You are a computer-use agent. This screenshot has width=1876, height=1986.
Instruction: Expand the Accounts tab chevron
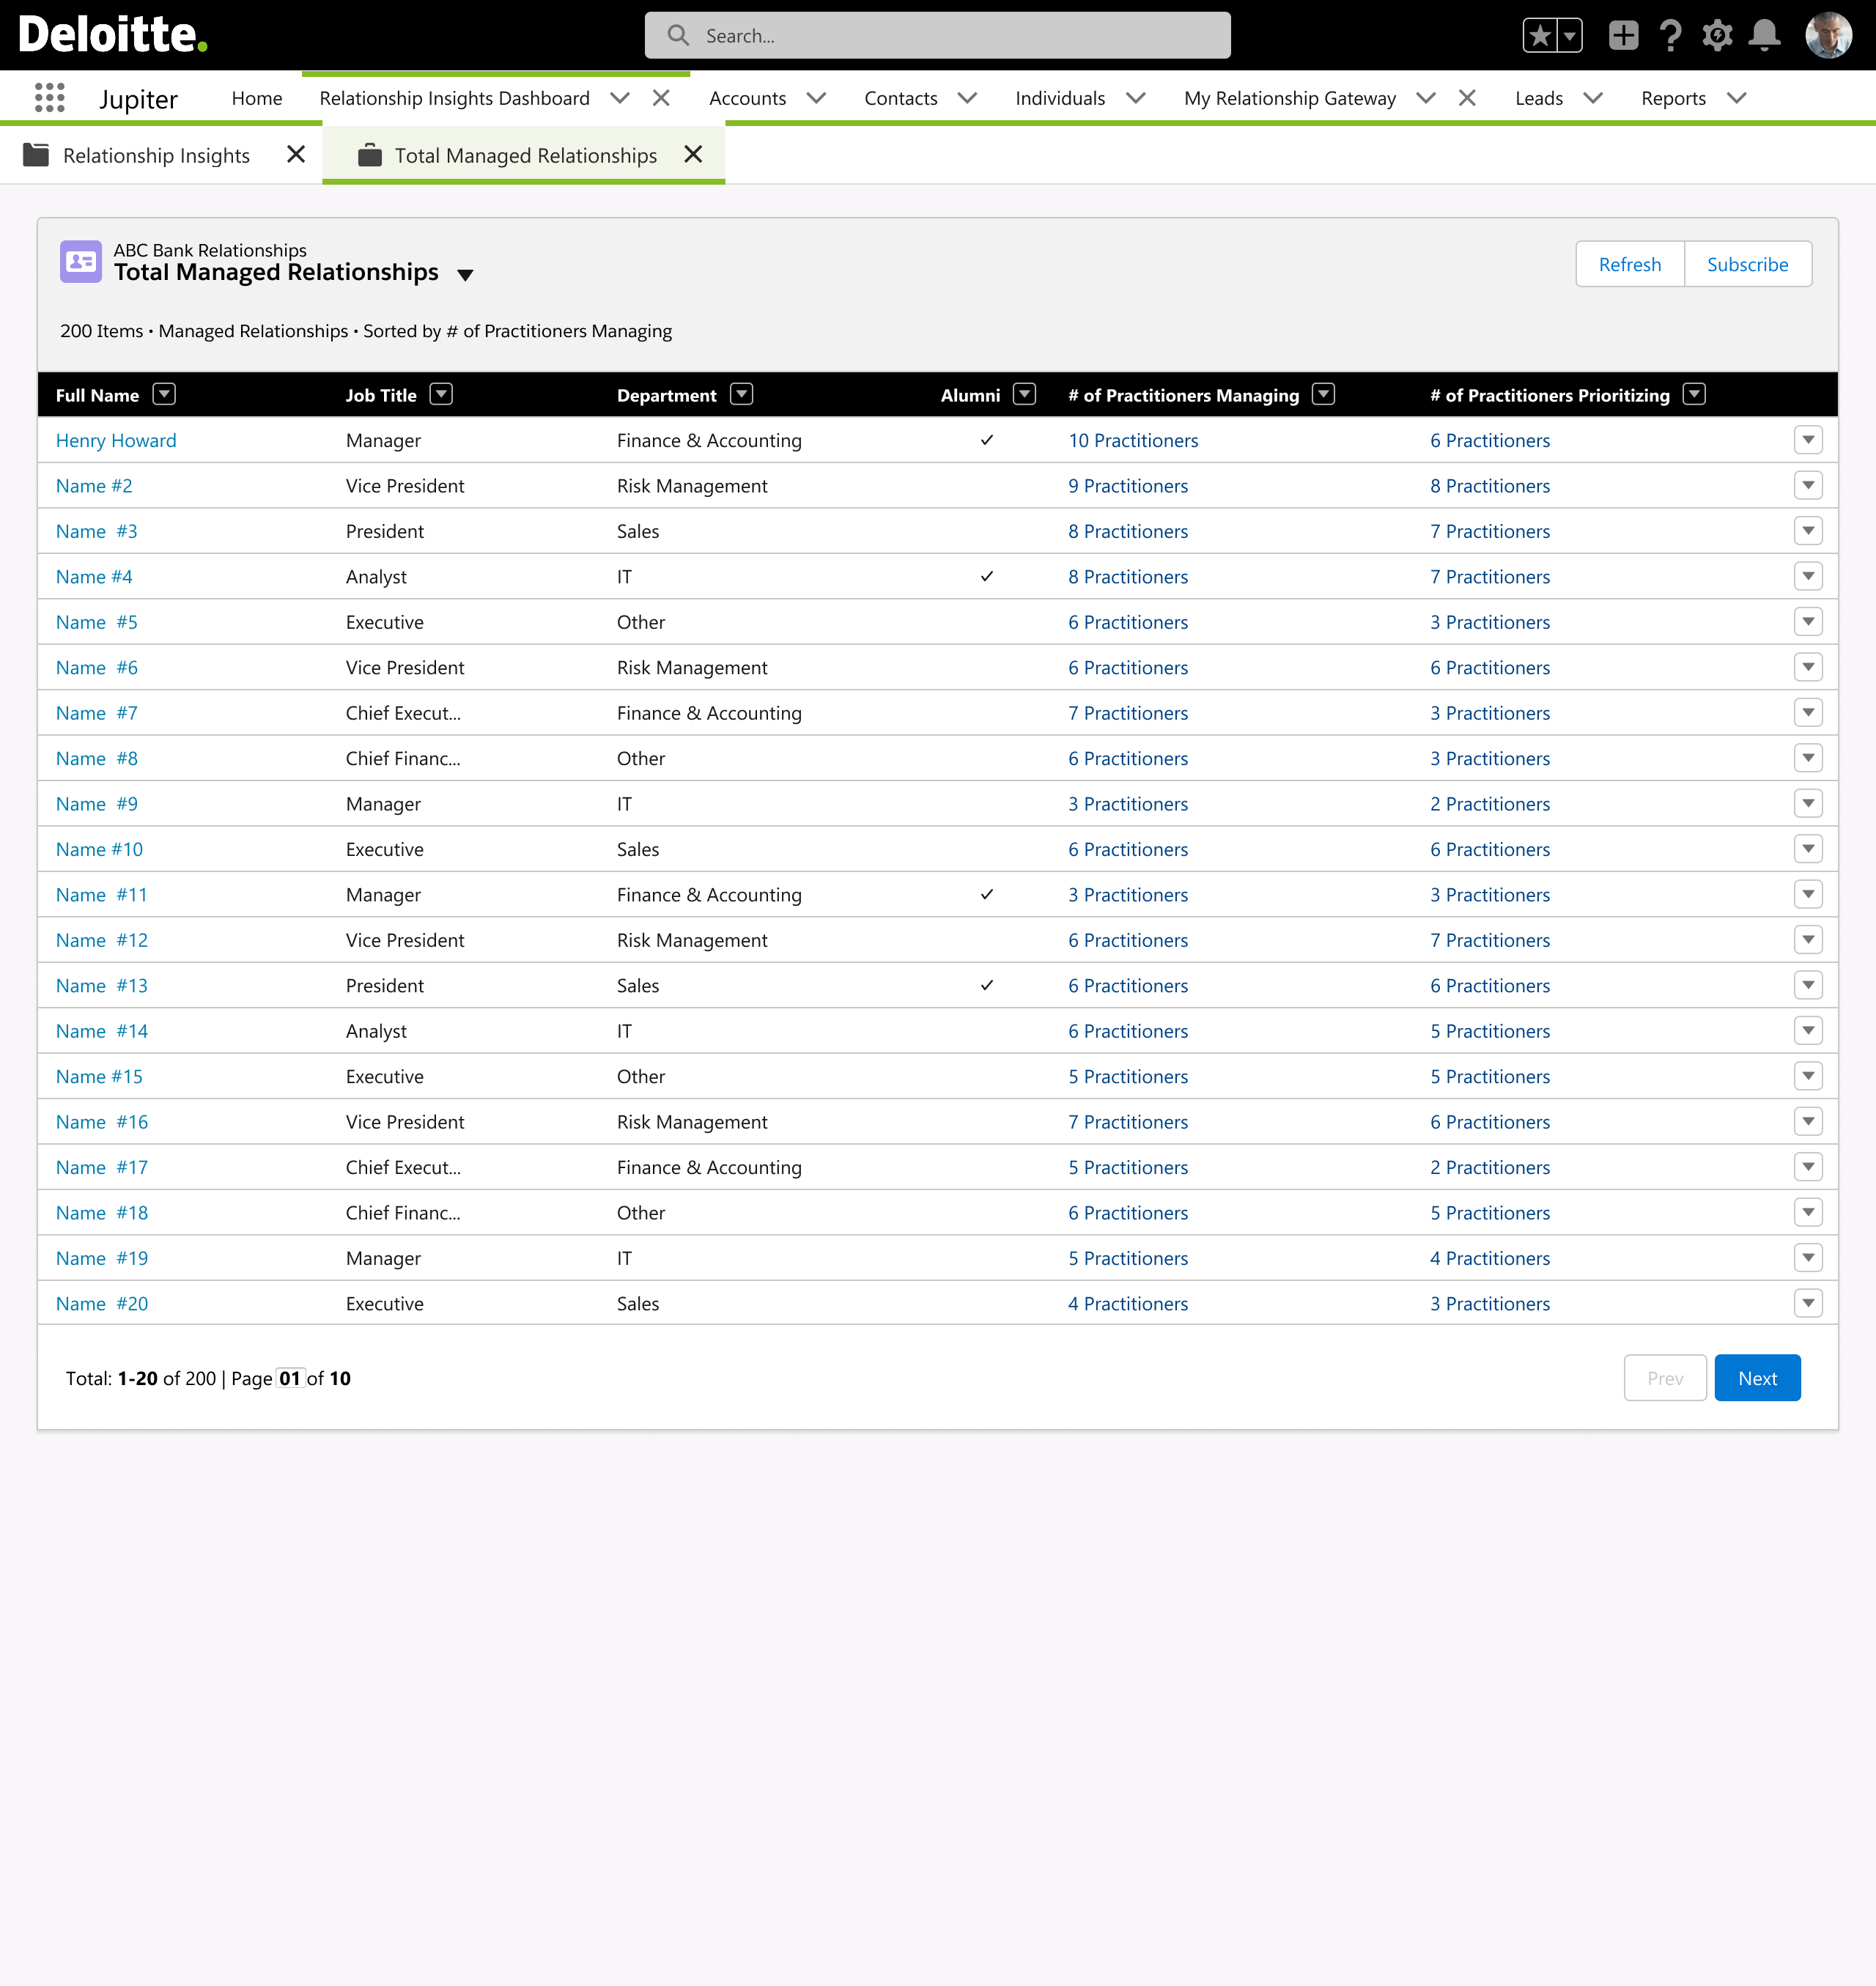tap(816, 98)
